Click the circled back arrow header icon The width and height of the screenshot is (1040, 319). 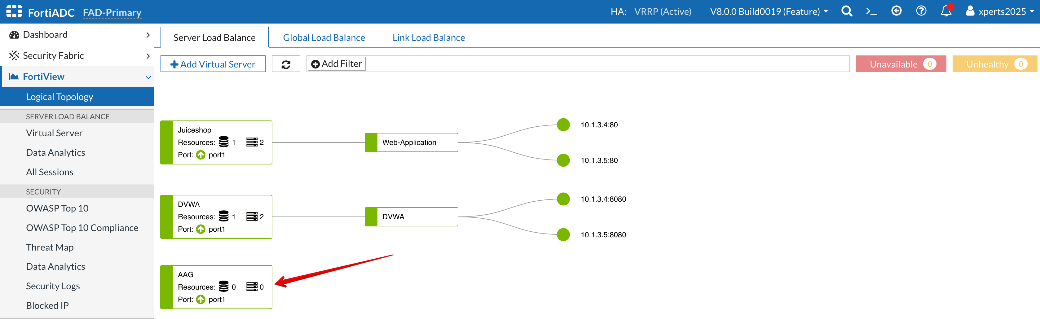(896, 11)
